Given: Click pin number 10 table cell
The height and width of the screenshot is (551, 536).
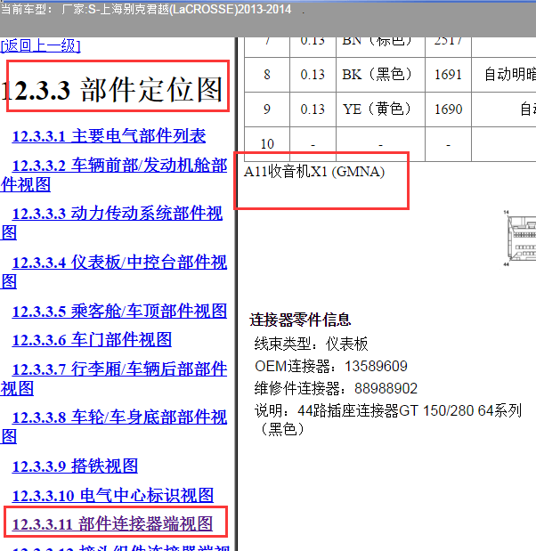Looking at the screenshot, I should pyautogui.click(x=267, y=144).
